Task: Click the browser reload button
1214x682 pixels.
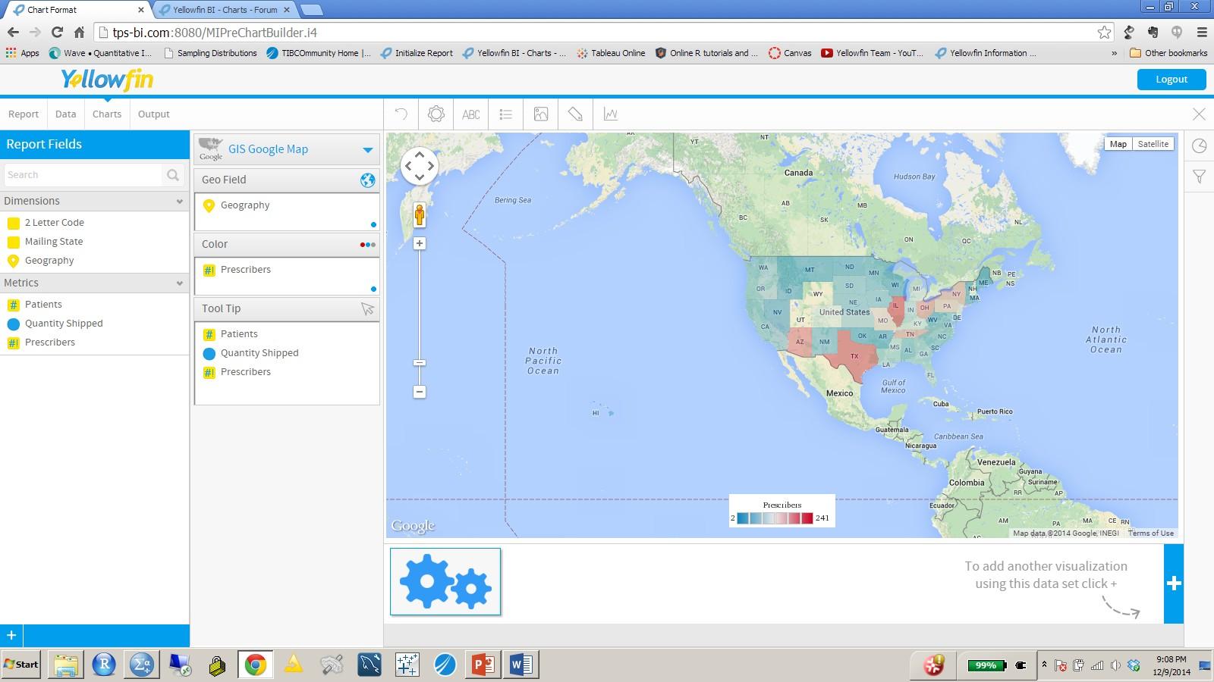Action: [x=57, y=33]
